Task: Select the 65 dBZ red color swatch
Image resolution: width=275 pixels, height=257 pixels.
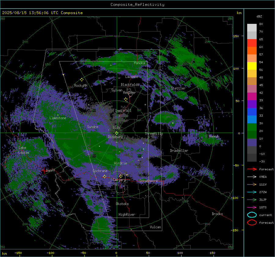Action: [x=252, y=43]
